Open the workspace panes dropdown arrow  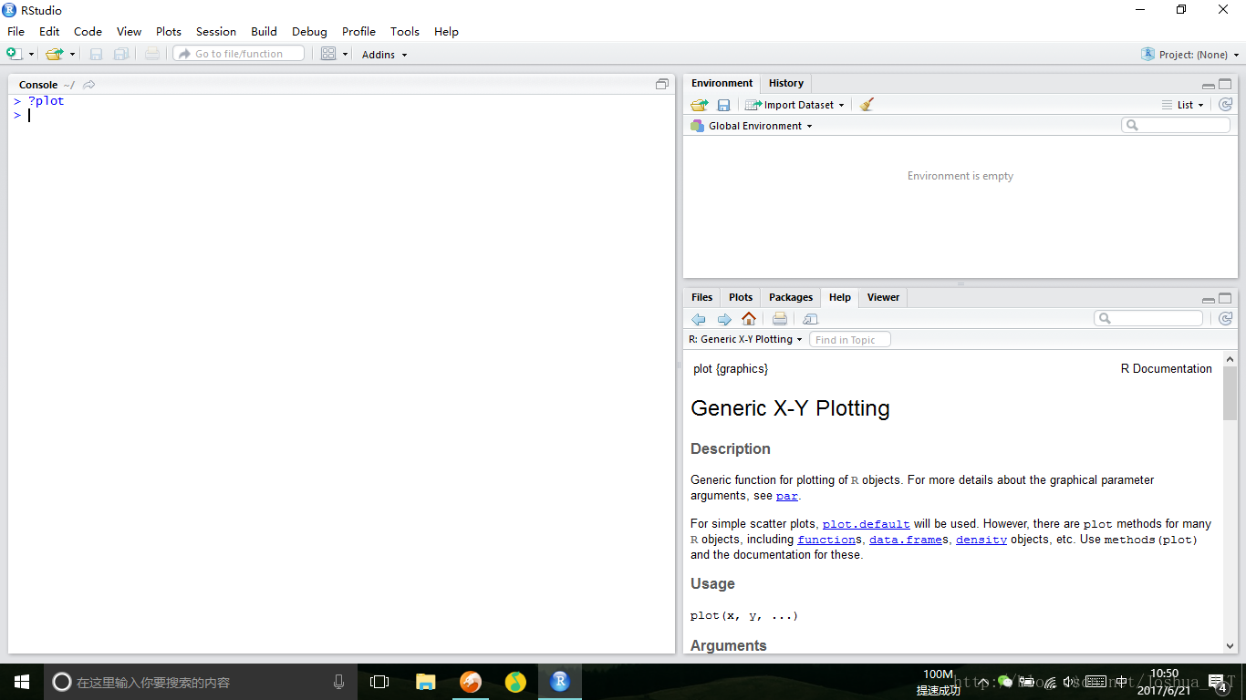pos(346,55)
